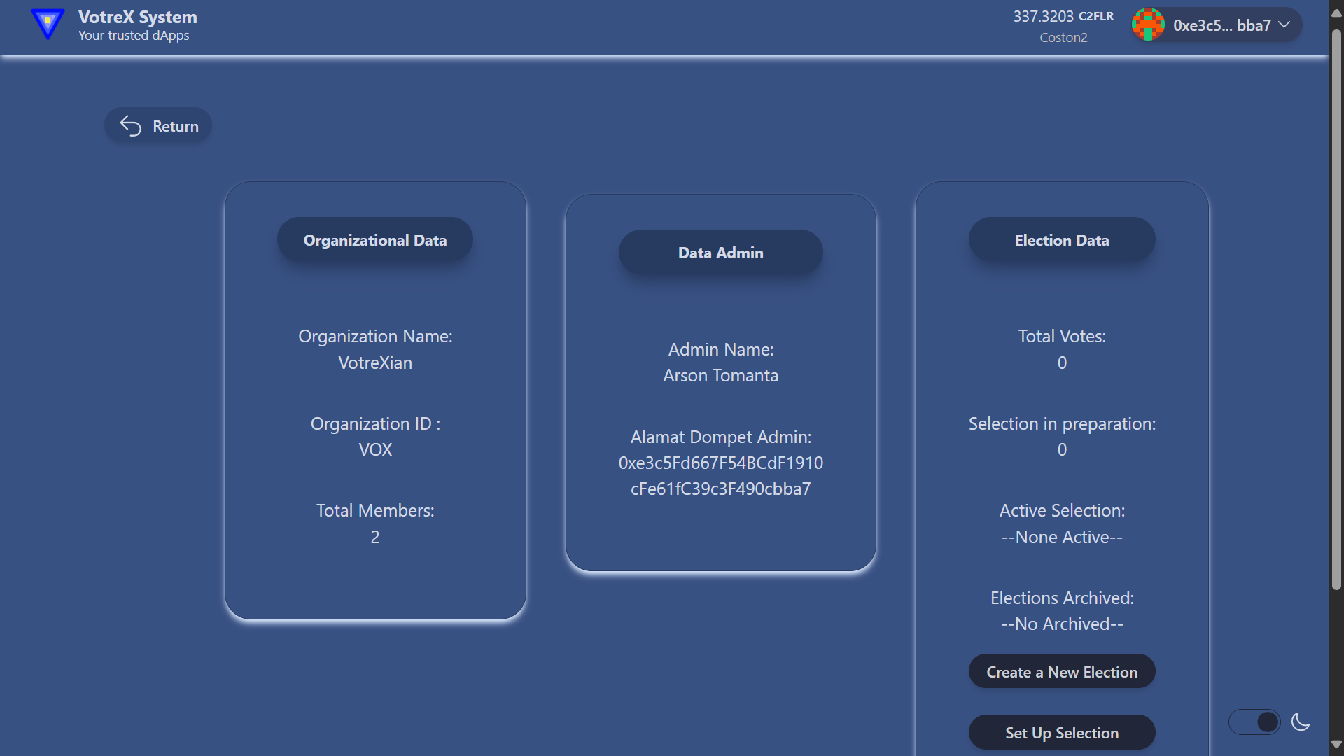The height and width of the screenshot is (756, 1344).
Task: Click the crescent moon icon
Action: (1301, 722)
